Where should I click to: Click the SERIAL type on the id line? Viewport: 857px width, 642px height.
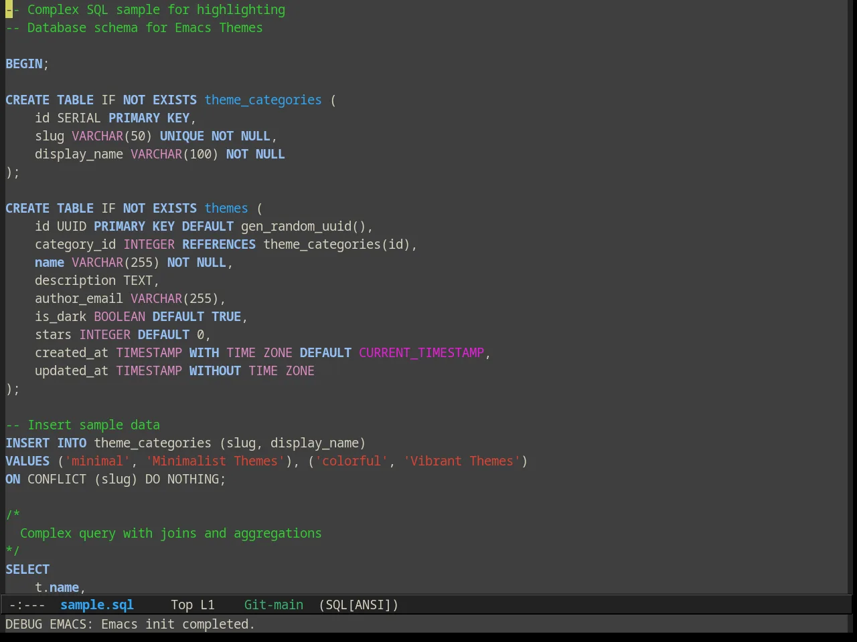[79, 118]
